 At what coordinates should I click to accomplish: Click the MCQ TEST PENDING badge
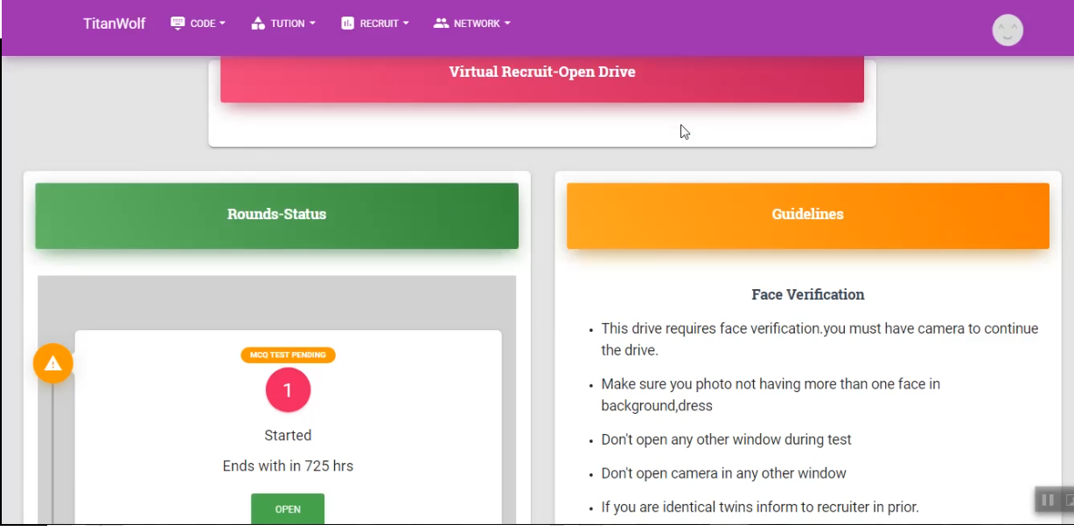pos(288,355)
